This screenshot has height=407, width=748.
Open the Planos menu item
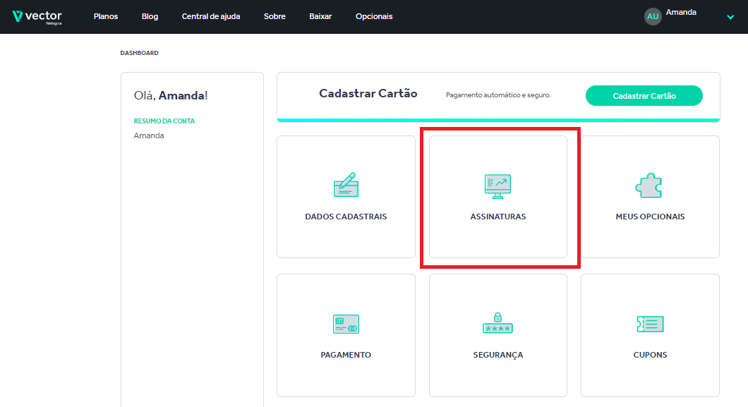point(106,16)
